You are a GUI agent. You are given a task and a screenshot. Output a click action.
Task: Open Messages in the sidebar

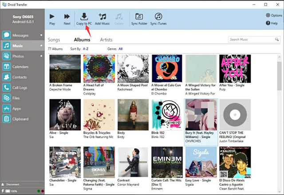pyautogui.click(x=23, y=35)
